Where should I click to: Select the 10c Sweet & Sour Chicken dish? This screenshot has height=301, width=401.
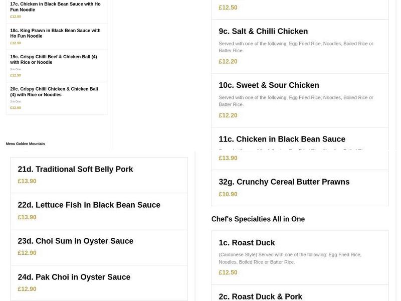tap(269, 85)
